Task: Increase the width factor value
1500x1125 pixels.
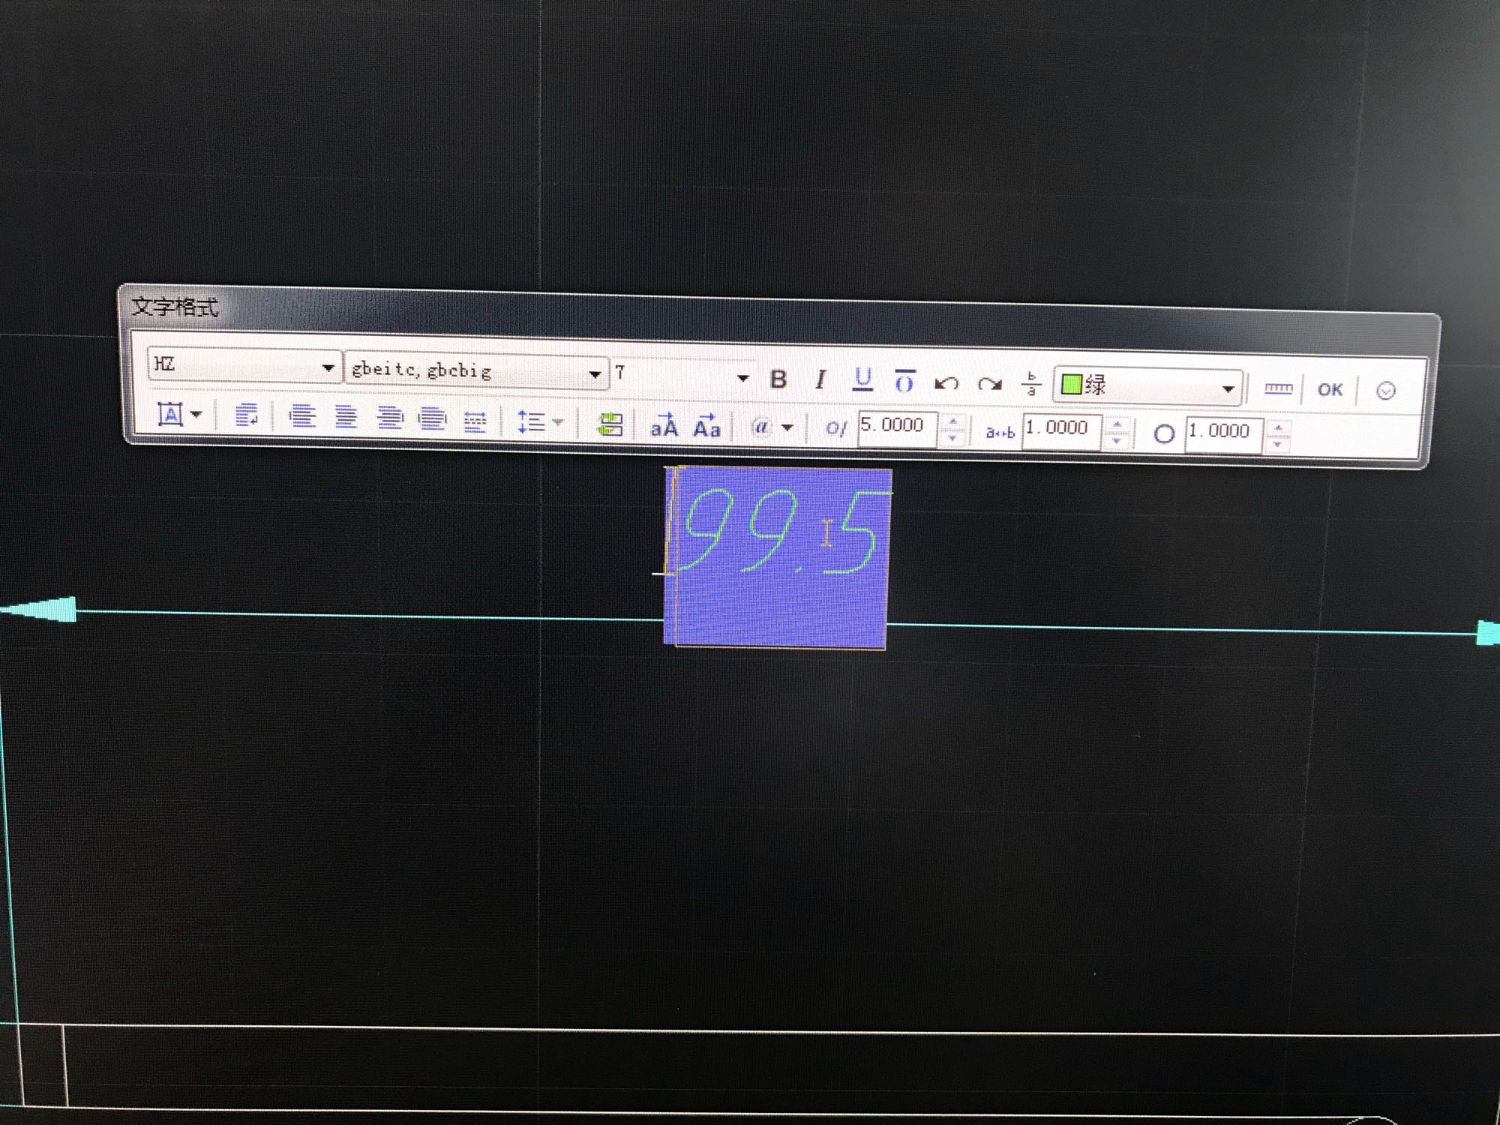Action: 1278,427
